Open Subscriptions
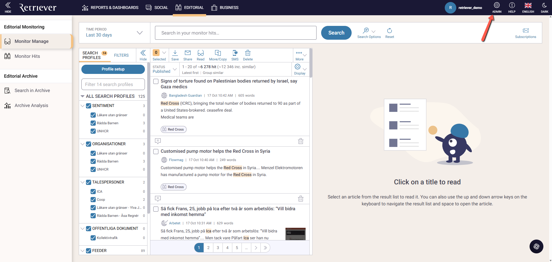552x262 pixels. coord(526,33)
